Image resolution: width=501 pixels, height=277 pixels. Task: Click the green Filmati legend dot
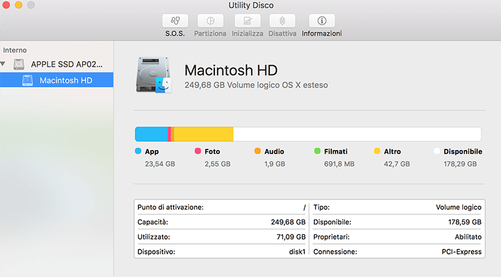point(318,151)
